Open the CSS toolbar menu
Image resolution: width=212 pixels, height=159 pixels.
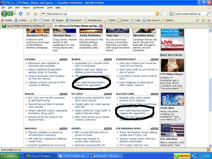pos(33,20)
